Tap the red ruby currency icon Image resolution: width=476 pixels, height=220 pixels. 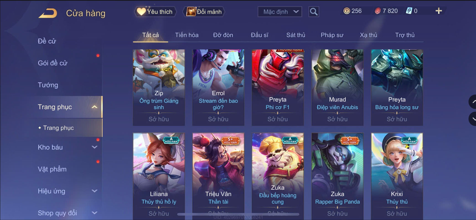tap(377, 11)
